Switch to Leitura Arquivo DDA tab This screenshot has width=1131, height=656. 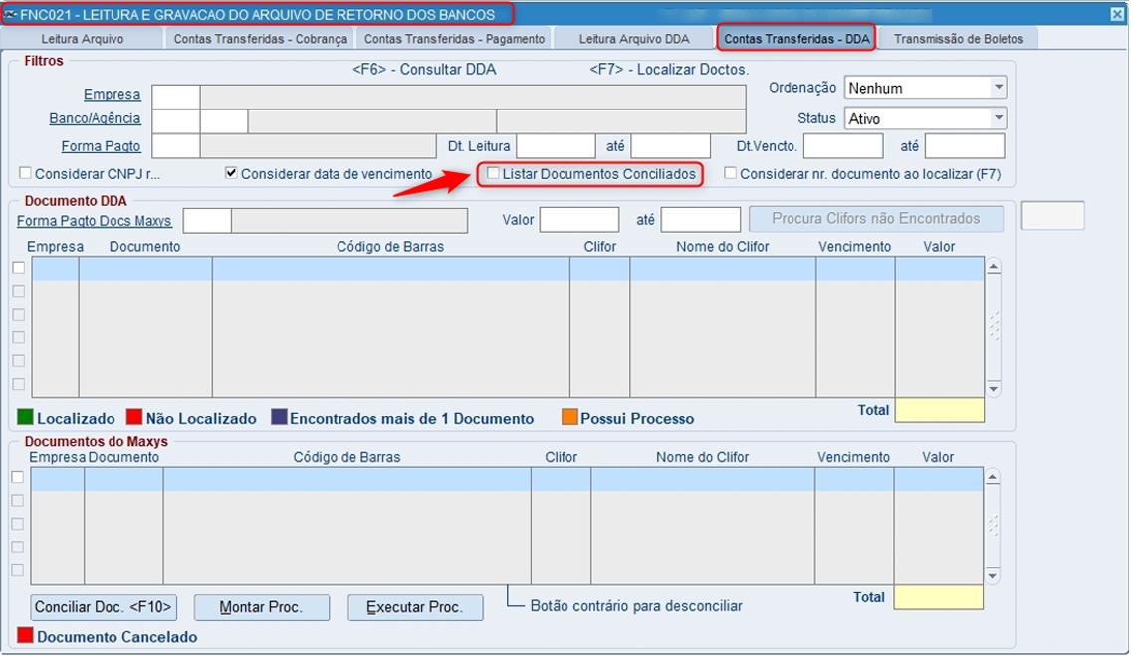coord(634,39)
